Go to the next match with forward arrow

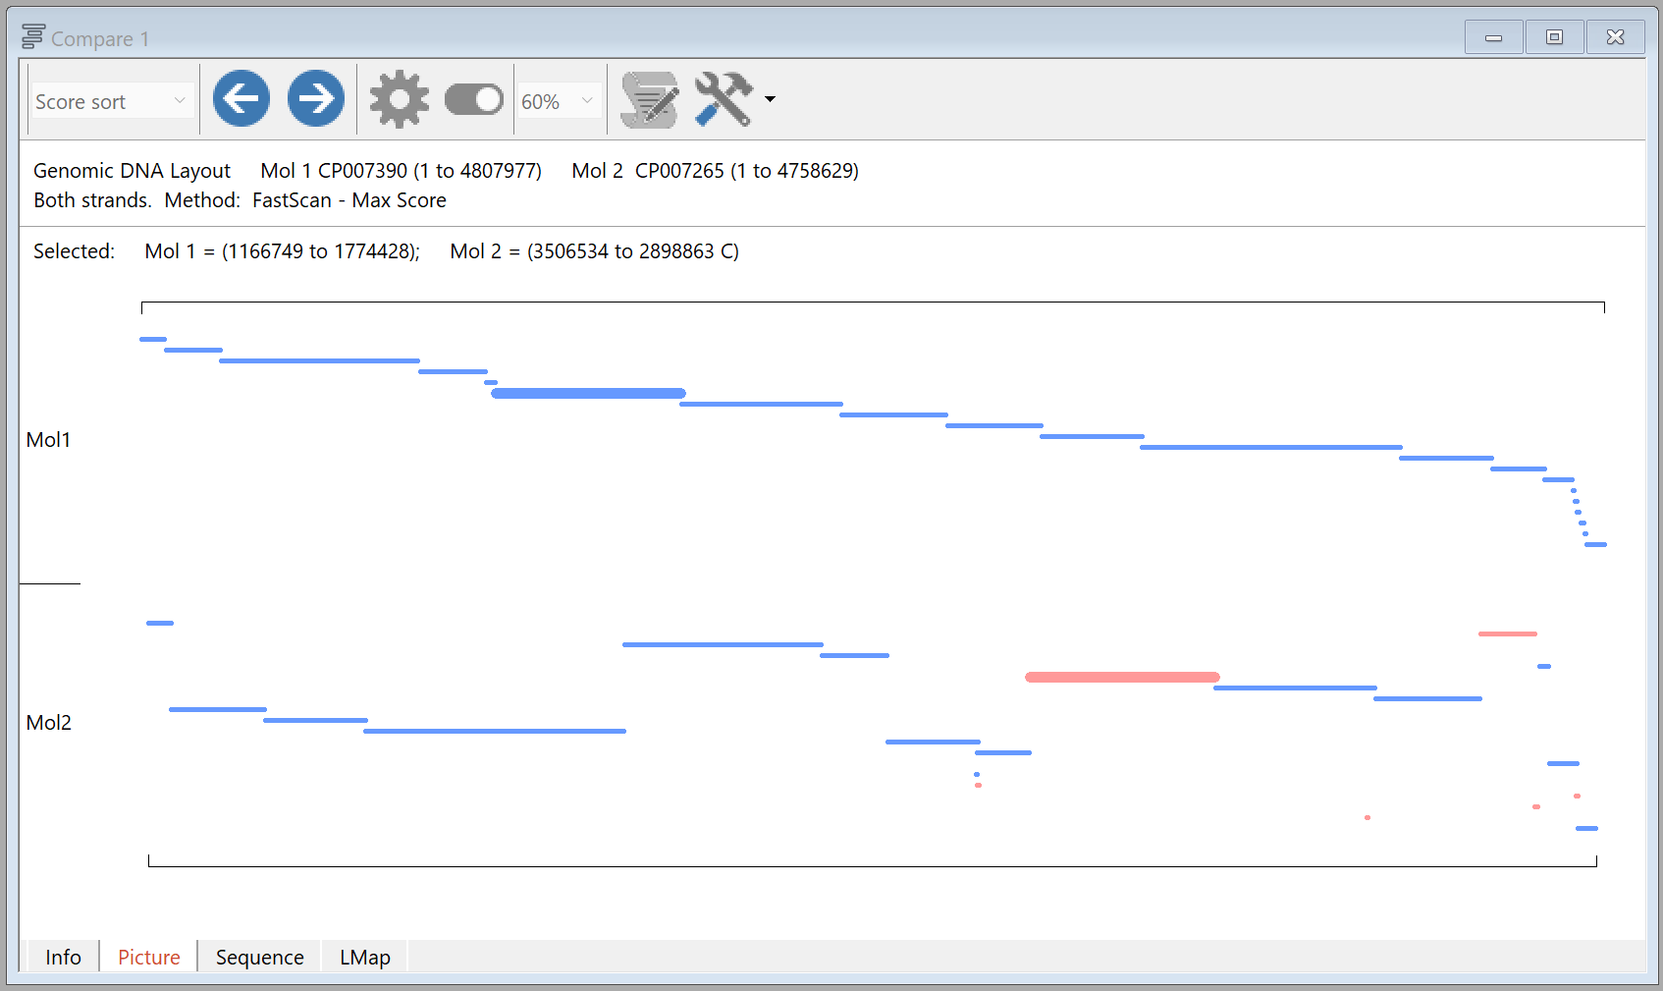click(316, 98)
